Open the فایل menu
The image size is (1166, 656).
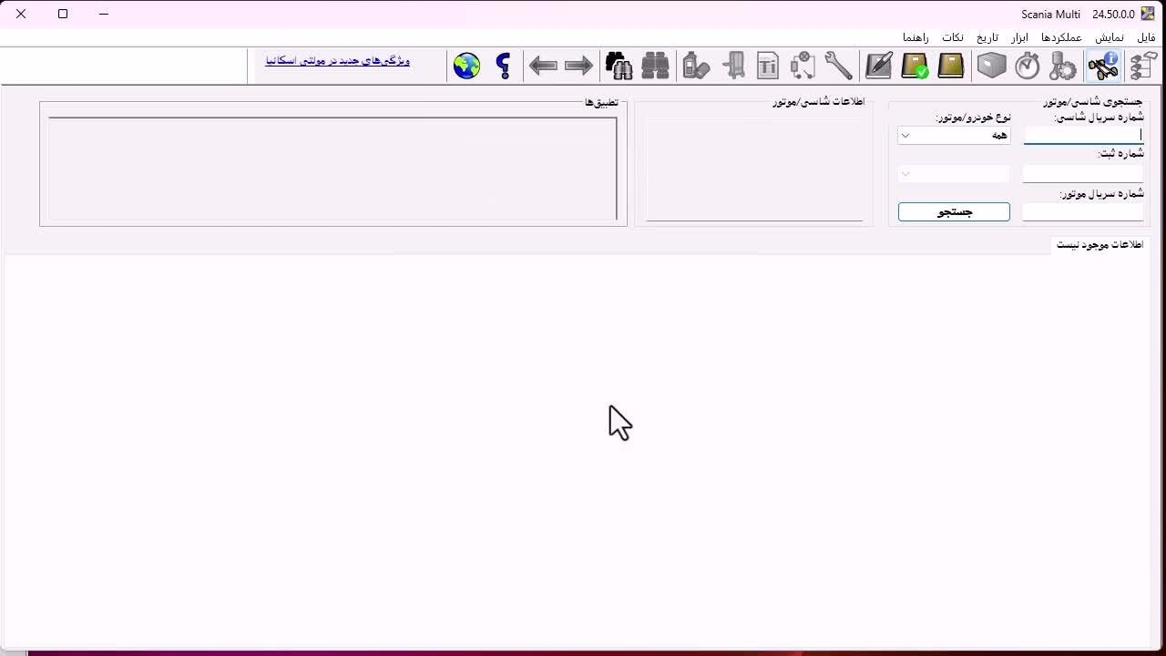(x=1145, y=37)
